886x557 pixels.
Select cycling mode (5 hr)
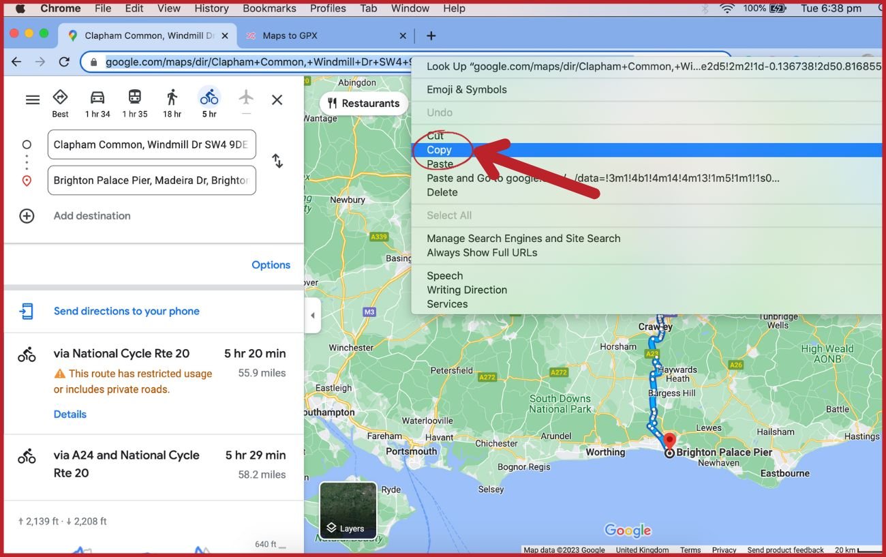209,97
